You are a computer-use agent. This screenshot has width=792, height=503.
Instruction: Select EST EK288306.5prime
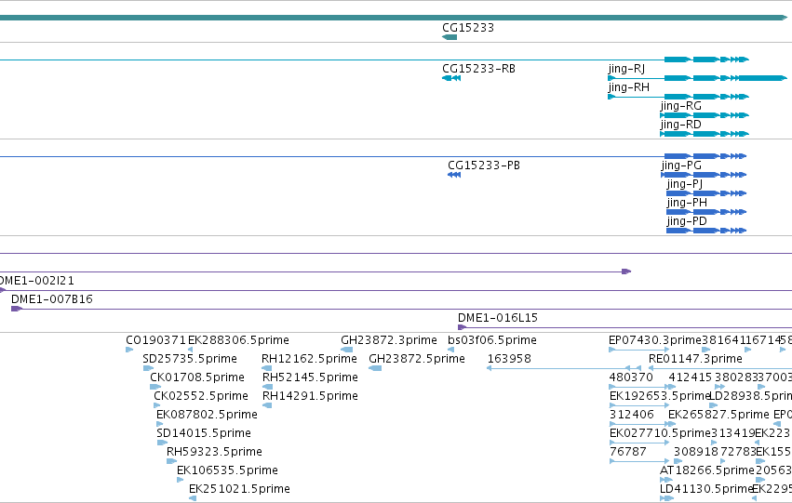[x=238, y=340]
